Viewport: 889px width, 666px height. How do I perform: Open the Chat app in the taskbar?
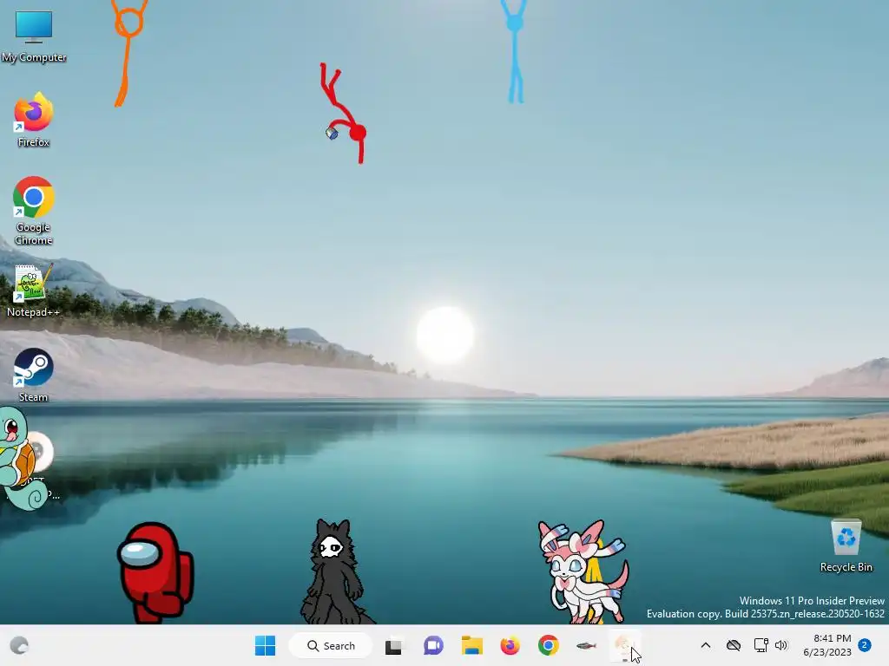pos(433,645)
